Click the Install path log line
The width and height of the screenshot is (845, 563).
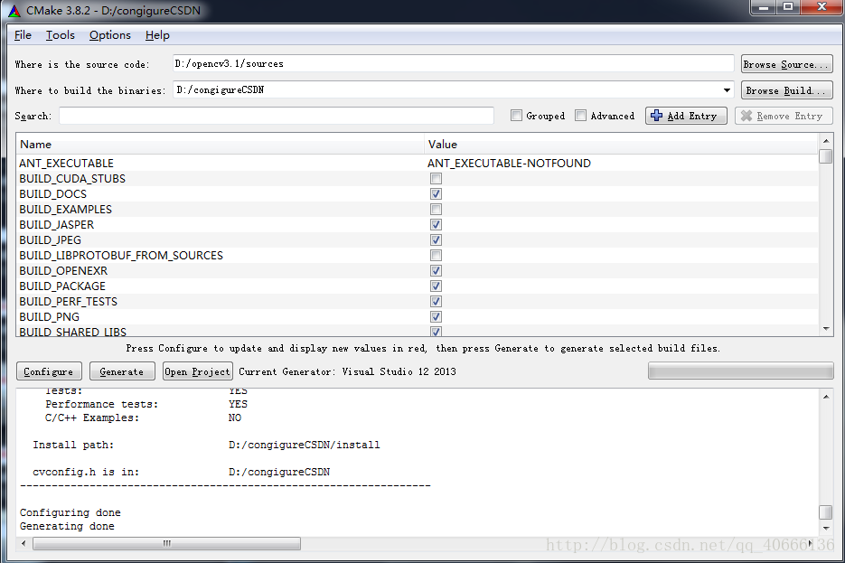[206, 445]
